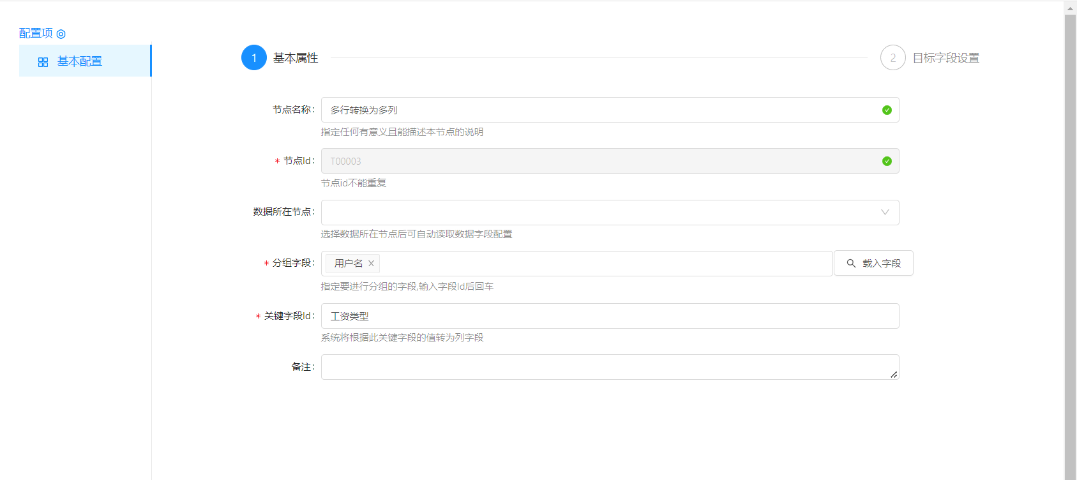Expand the 数据所在节点 dropdown arrow
The image size is (1077, 480).
[885, 213]
